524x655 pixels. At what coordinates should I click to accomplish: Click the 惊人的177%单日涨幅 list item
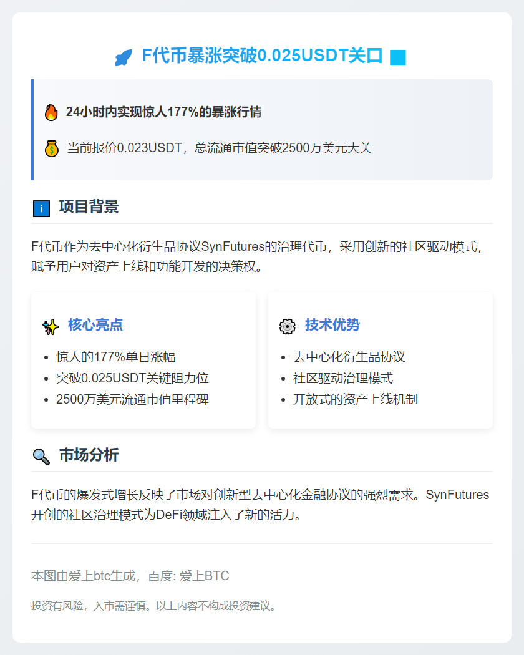115,357
